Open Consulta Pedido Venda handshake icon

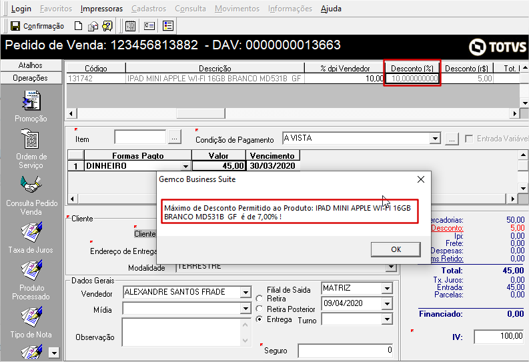coord(31,185)
